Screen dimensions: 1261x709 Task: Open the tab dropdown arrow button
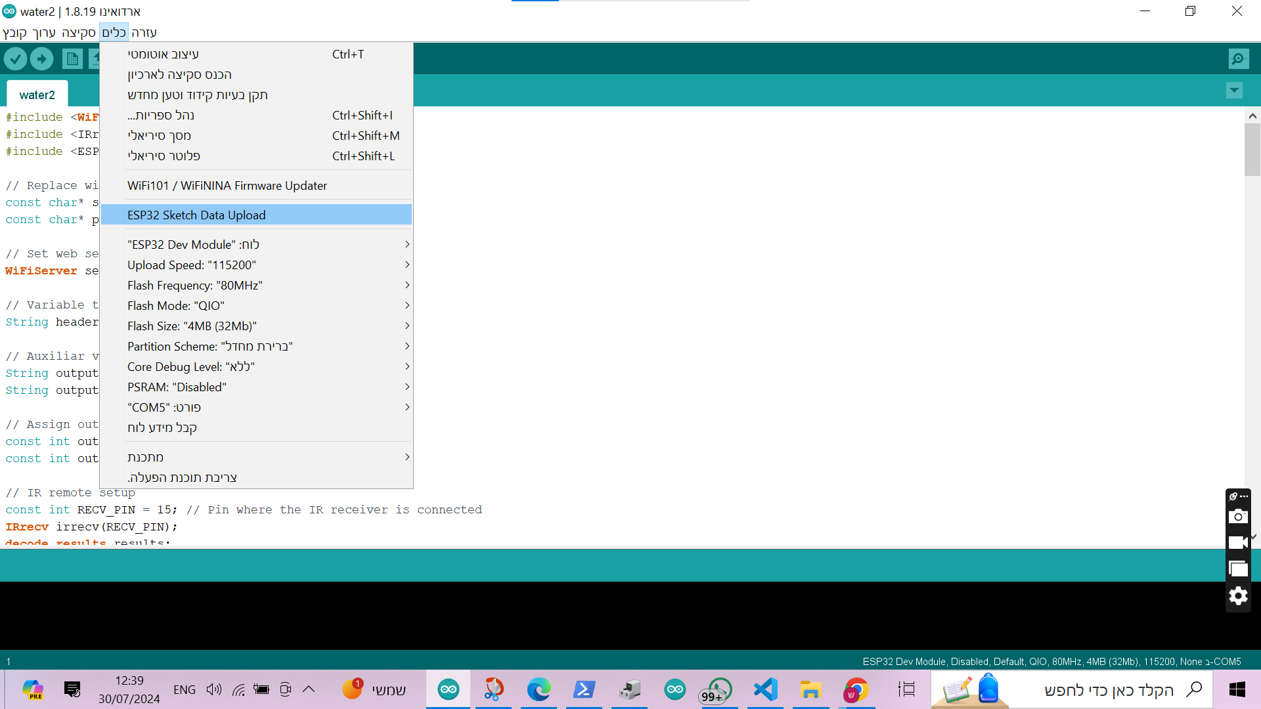coord(1234,91)
